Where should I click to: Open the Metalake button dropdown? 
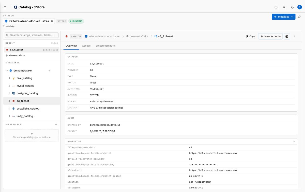coord(283,17)
